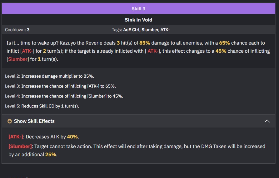Click the [Slumber] label in skill effects

pos(20,147)
